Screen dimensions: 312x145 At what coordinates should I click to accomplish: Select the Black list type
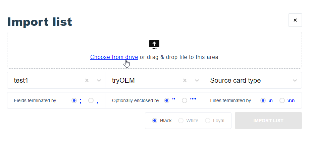tap(155, 121)
